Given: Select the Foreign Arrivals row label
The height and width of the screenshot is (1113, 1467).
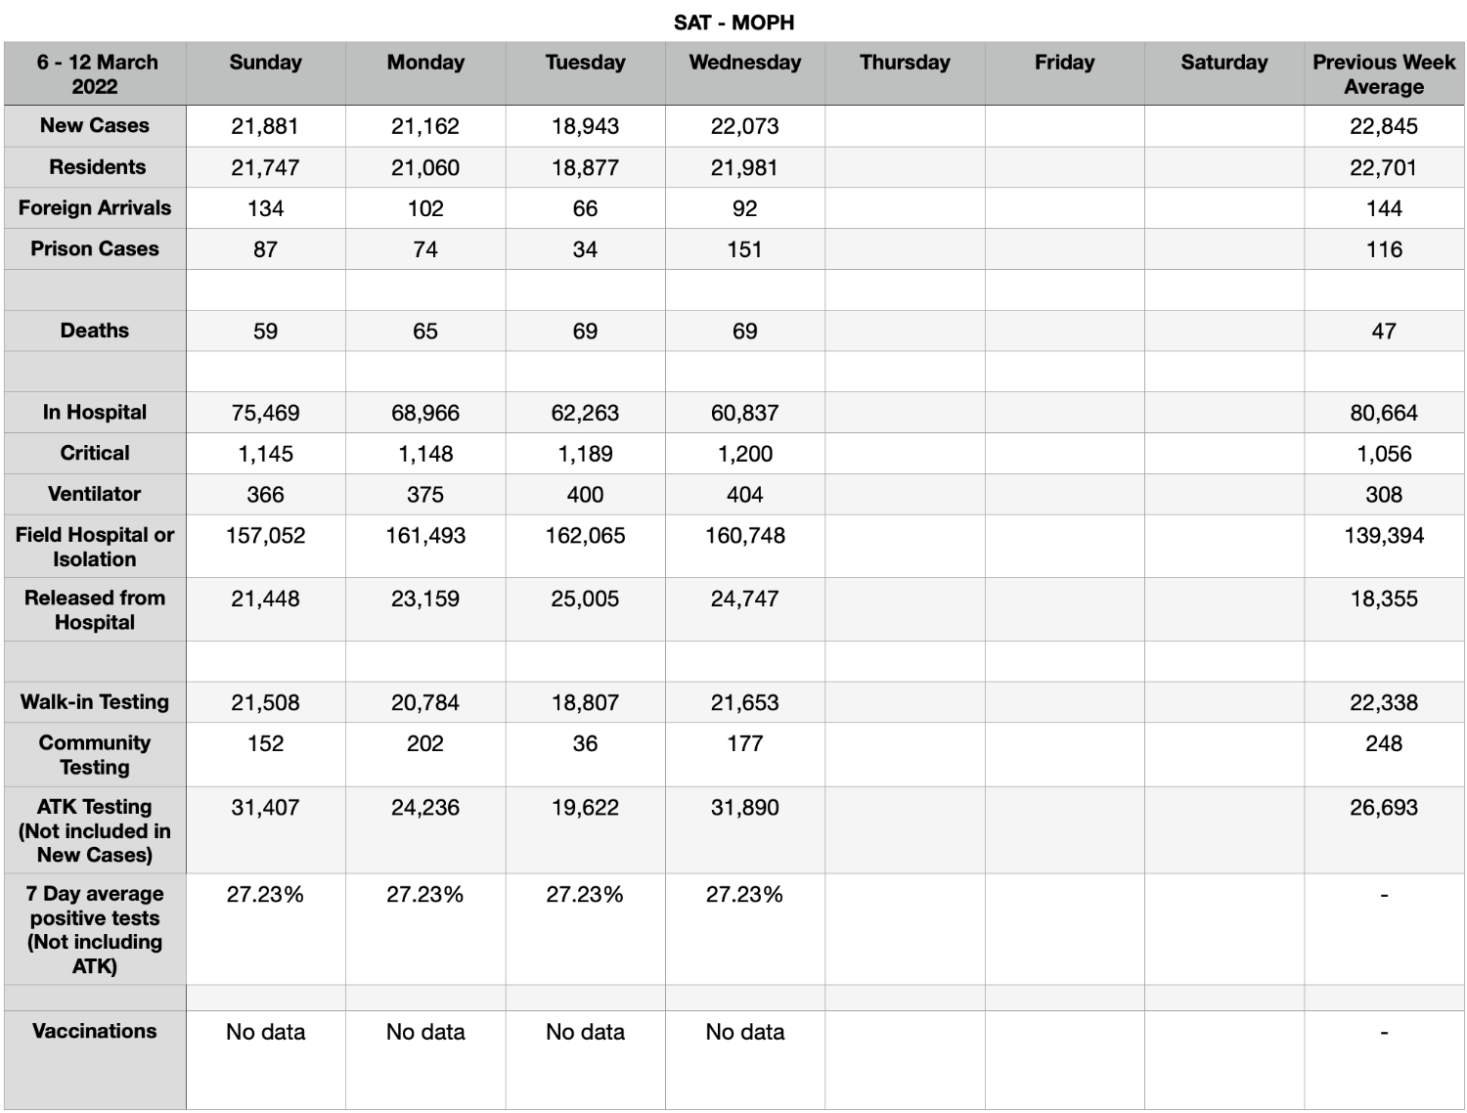Looking at the screenshot, I should coord(95,208).
